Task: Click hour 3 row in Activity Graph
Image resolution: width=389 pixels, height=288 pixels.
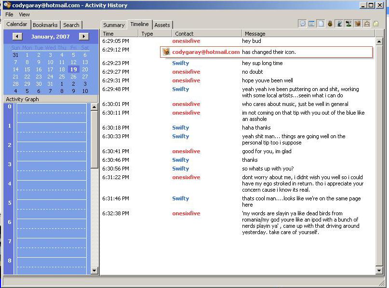Action: (x=52, y=171)
